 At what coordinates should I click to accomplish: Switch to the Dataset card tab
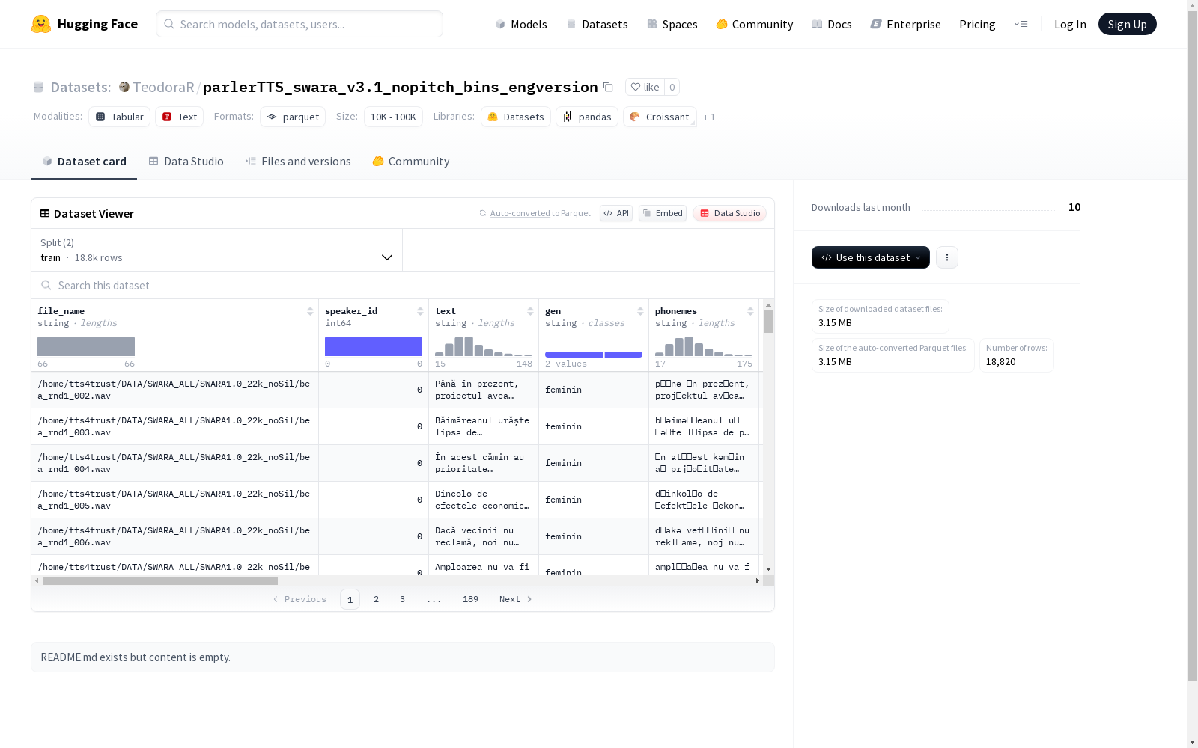(84, 162)
